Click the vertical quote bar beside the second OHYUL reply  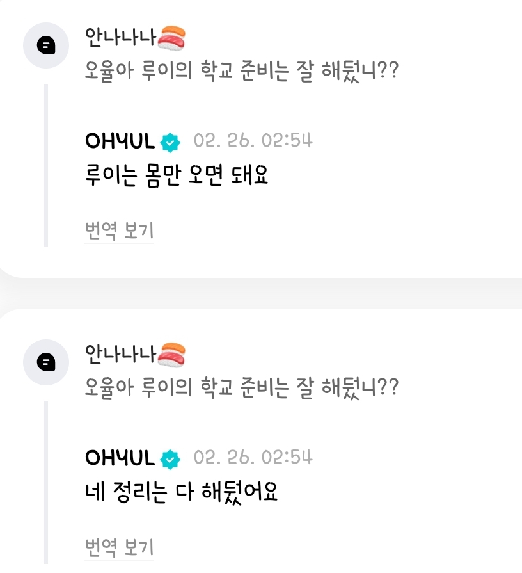pyautogui.click(x=45, y=482)
